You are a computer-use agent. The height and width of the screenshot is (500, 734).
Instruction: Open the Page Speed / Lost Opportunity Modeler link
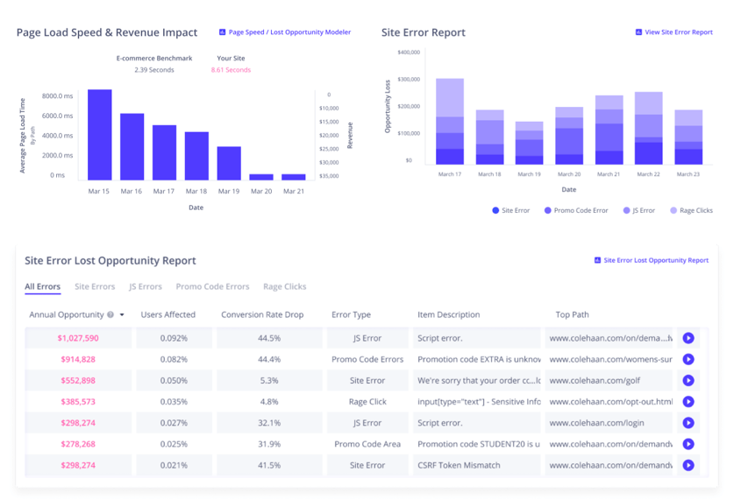click(289, 32)
